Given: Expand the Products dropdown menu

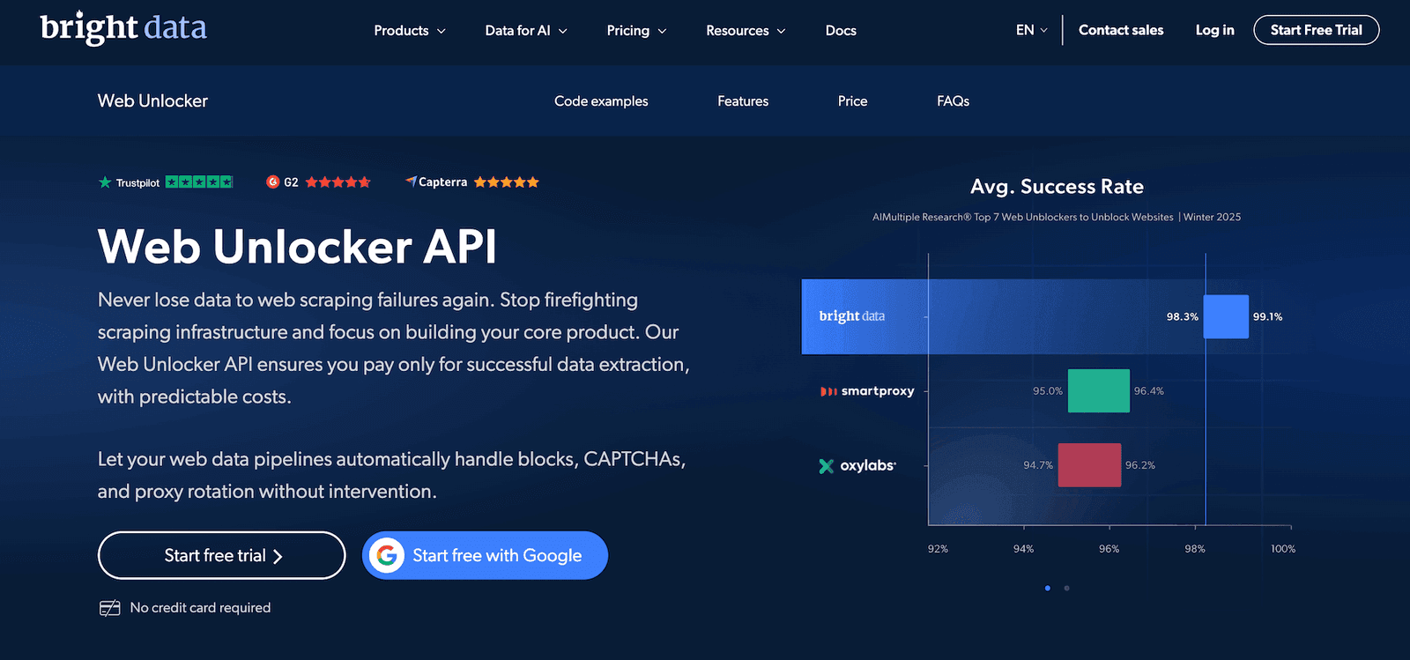Looking at the screenshot, I should tap(410, 31).
